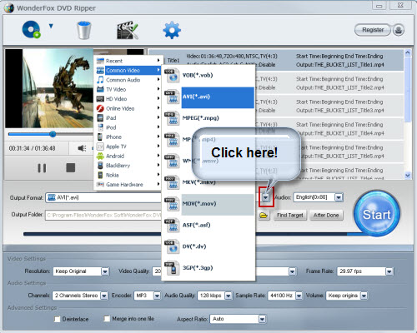Click the trash bin clear list icon
The height and width of the screenshot is (333, 417).
(84, 30)
